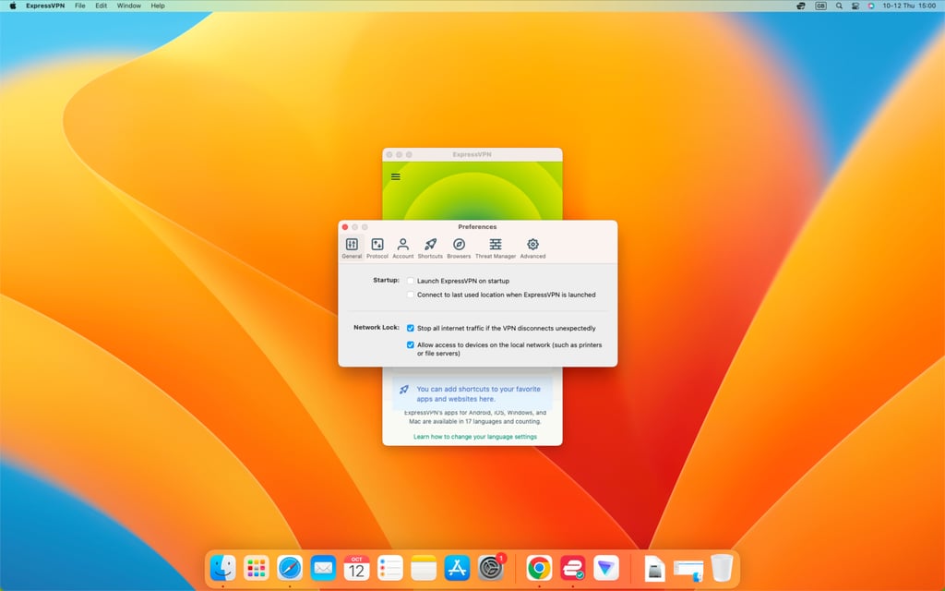
Task: Click the ExpressVPN icon in the Dock
Action: [x=572, y=568]
